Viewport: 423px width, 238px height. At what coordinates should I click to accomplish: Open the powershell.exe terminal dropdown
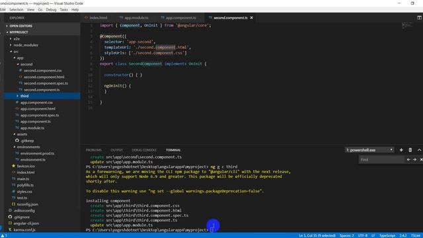[369, 150]
